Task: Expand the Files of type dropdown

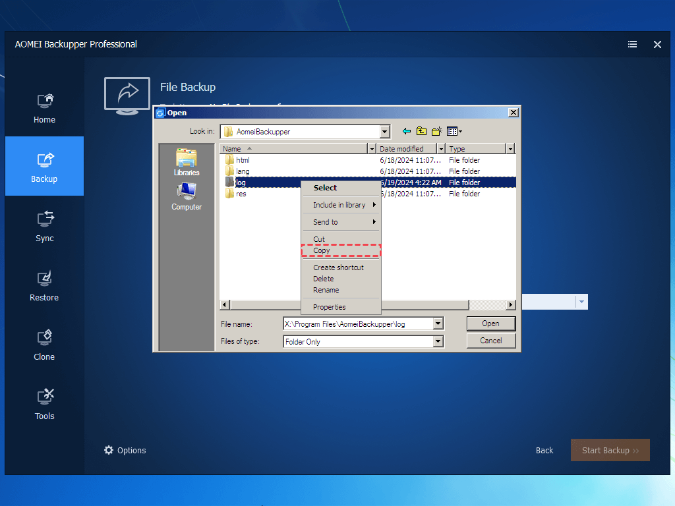Action: tap(438, 342)
